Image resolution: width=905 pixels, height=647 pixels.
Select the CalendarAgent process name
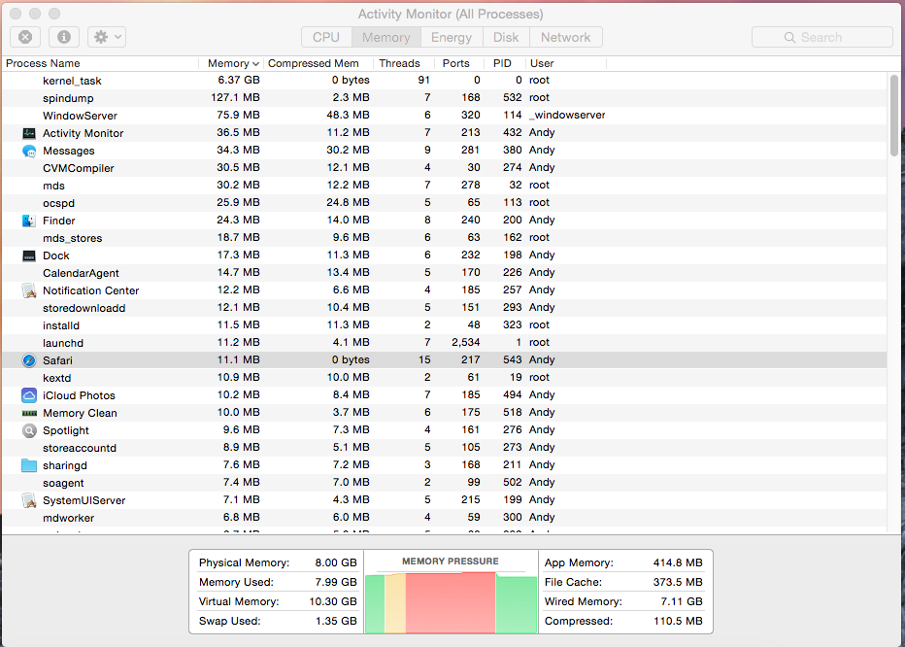81,273
